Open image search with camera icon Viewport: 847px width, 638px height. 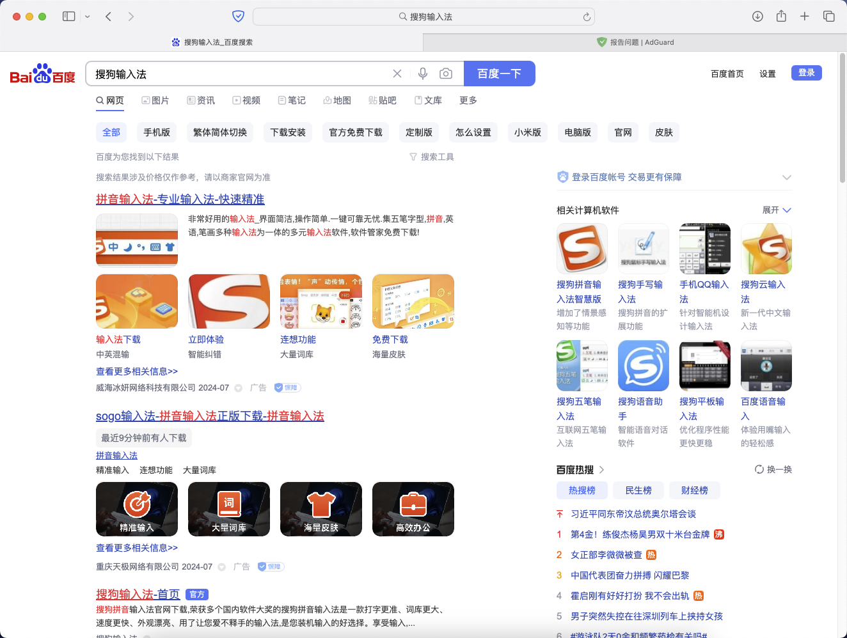446,74
